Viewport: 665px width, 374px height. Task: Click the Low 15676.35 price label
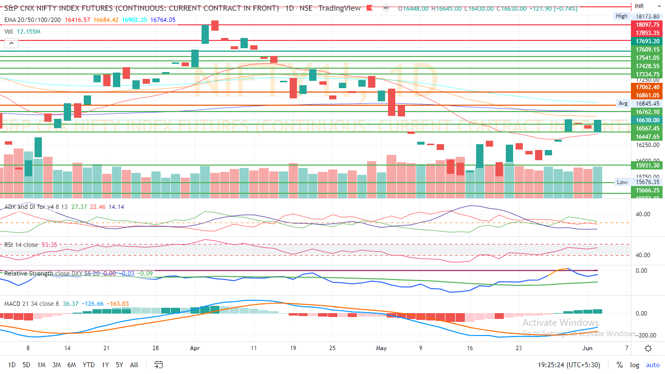tap(647, 182)
